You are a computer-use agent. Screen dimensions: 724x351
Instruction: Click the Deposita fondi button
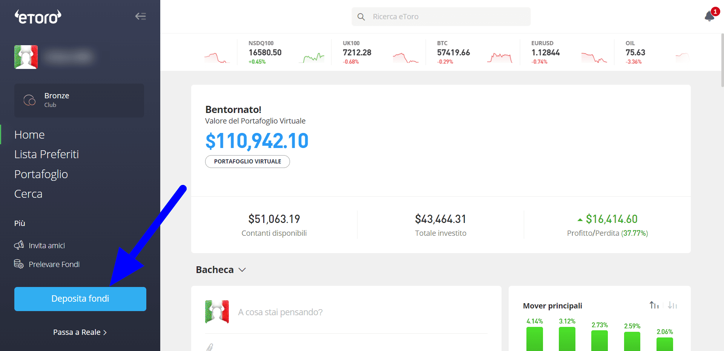click(80, 299)
